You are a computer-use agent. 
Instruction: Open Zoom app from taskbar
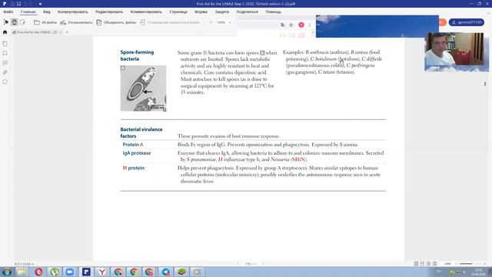click(x=70, y=272)
